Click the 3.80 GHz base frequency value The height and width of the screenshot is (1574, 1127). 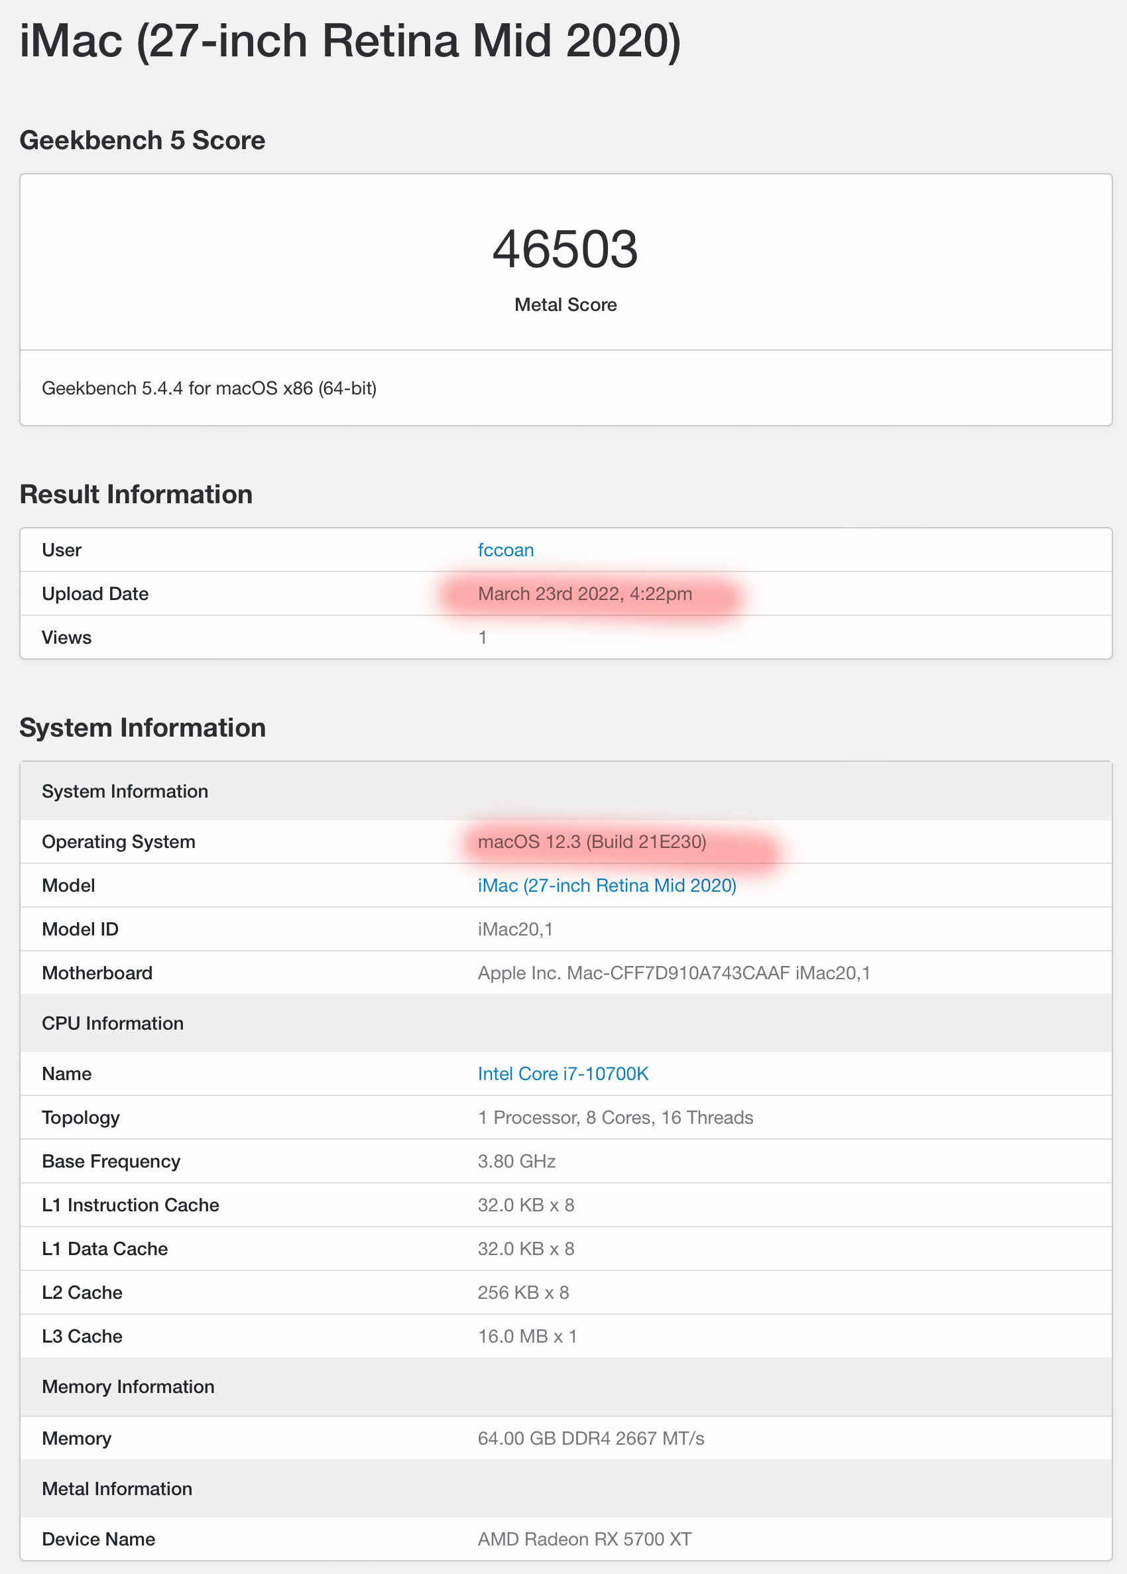pos(516,1161)
